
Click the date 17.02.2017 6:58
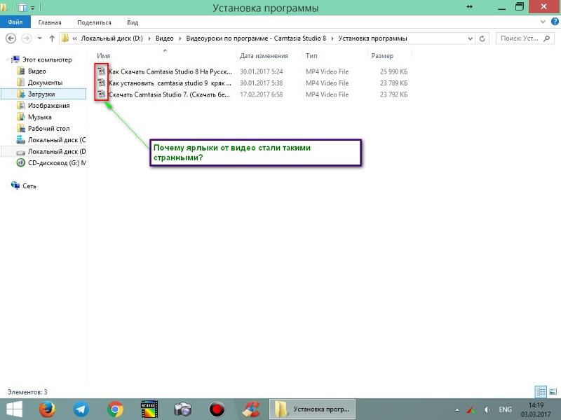coord(261,94)
